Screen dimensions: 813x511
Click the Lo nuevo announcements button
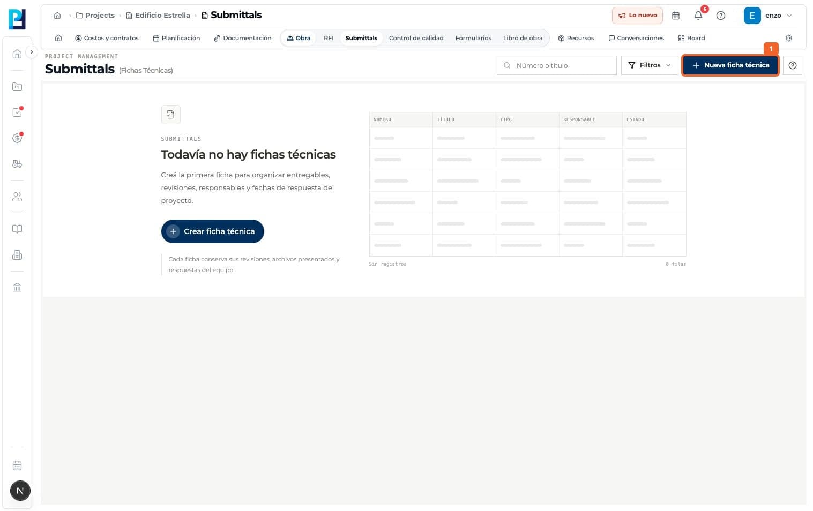pos(637,16)
